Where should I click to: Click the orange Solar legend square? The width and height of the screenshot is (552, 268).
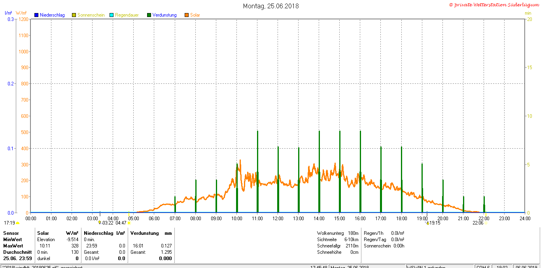point(187,15)
